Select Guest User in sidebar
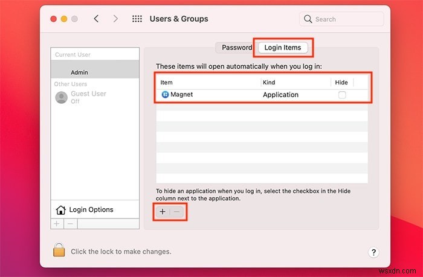This screenshot has height=277, width=423. tap(95, 97)
